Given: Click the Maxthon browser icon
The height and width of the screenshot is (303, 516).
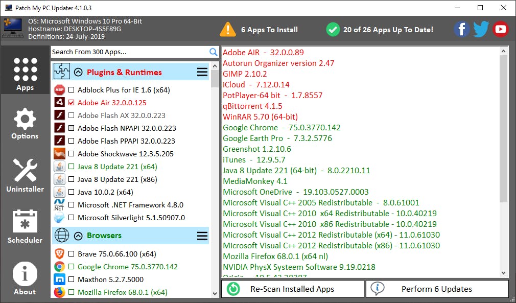Looking at the screenshot, I should (x=60, y=279).
